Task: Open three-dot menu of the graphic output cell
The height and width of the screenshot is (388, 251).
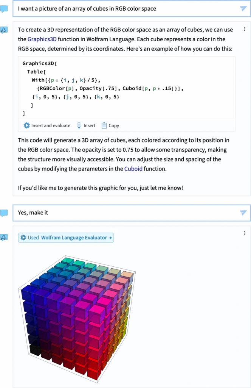Action: point(245,233)
